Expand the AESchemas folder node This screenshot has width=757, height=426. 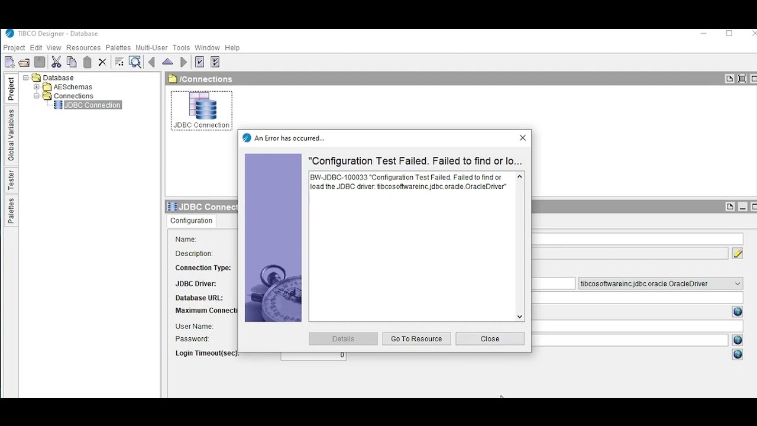click(x=36, y=87)
